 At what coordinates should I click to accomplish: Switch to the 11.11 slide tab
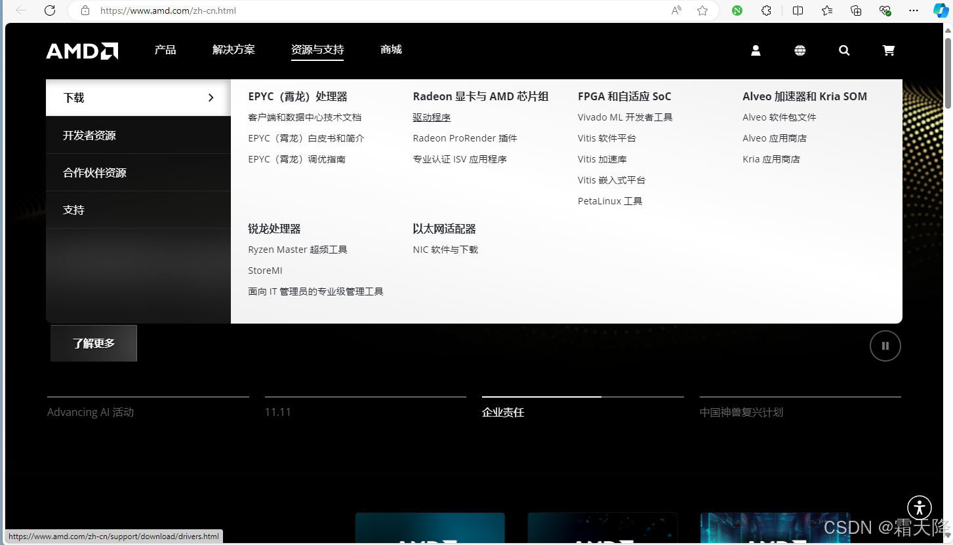(278, 412)
